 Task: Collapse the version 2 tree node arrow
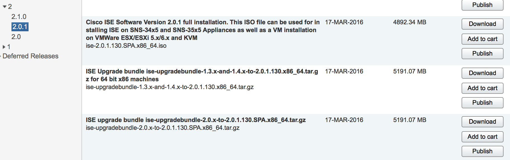(x=4, y=6)
